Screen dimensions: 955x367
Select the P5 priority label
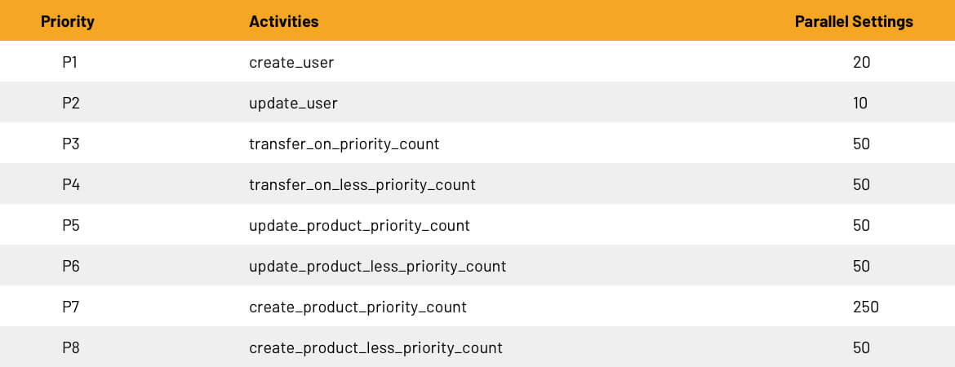pos(71,225)
